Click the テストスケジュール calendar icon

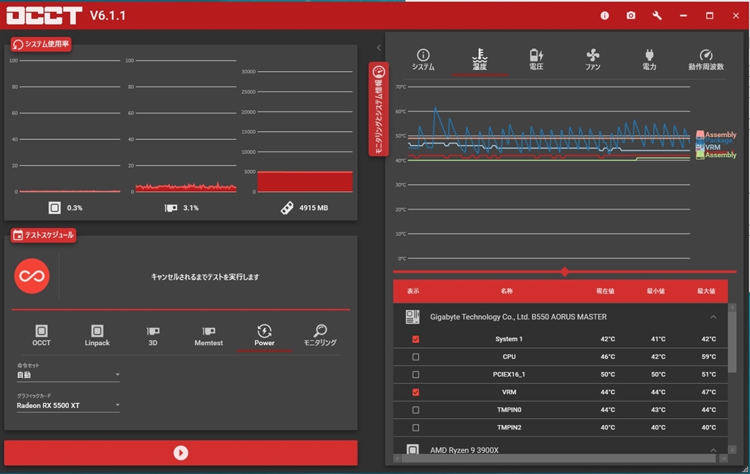[x=18, y=235]
